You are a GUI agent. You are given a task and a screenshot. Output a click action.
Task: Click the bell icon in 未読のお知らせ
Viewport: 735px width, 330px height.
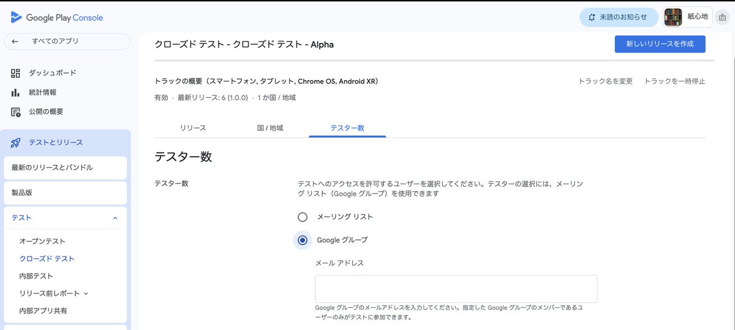(x=592, y=17)
